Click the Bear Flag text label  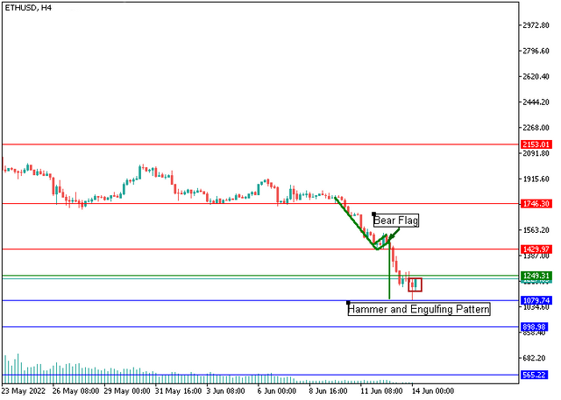pyautogui.click(x=395, y=221)
